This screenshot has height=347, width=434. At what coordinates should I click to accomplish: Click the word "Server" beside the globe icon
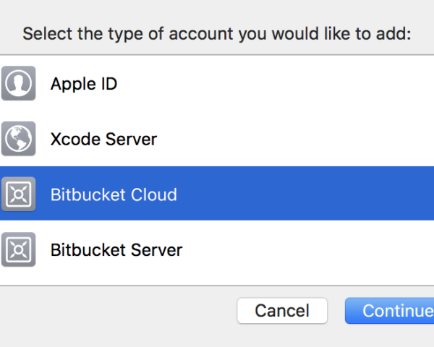tap(131, 139)
